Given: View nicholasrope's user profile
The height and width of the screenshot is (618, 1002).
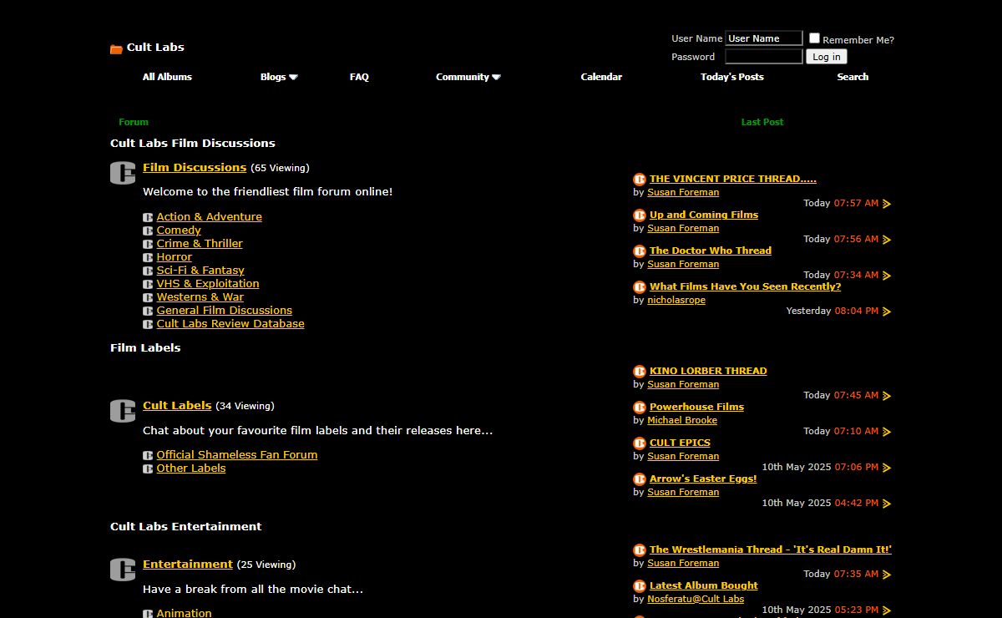Looking at the screenshot, I should coord(676,301).
